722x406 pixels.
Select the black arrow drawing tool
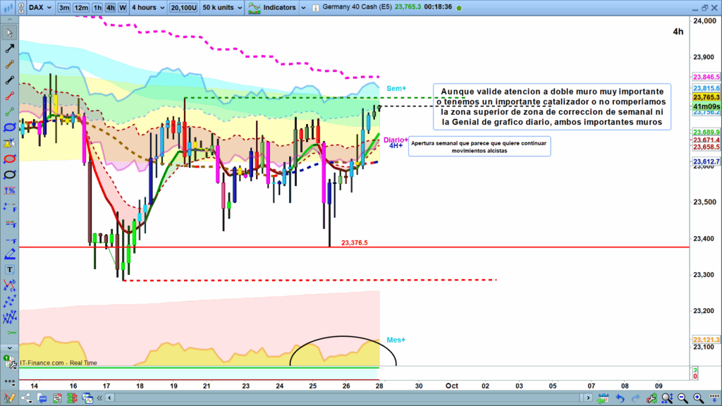coord(10,49)
